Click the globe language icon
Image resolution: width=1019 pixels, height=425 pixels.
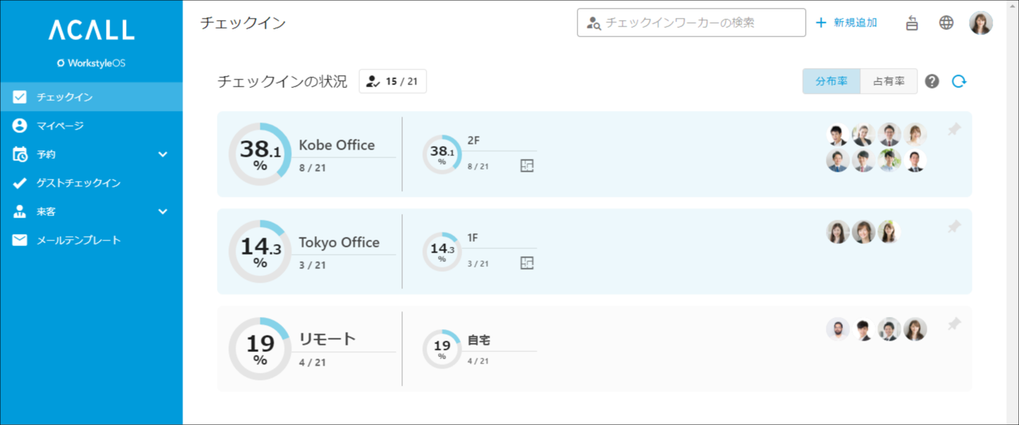(946, 23)
